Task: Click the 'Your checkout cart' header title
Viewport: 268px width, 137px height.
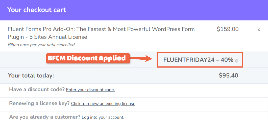Action: tap(37, 10)
